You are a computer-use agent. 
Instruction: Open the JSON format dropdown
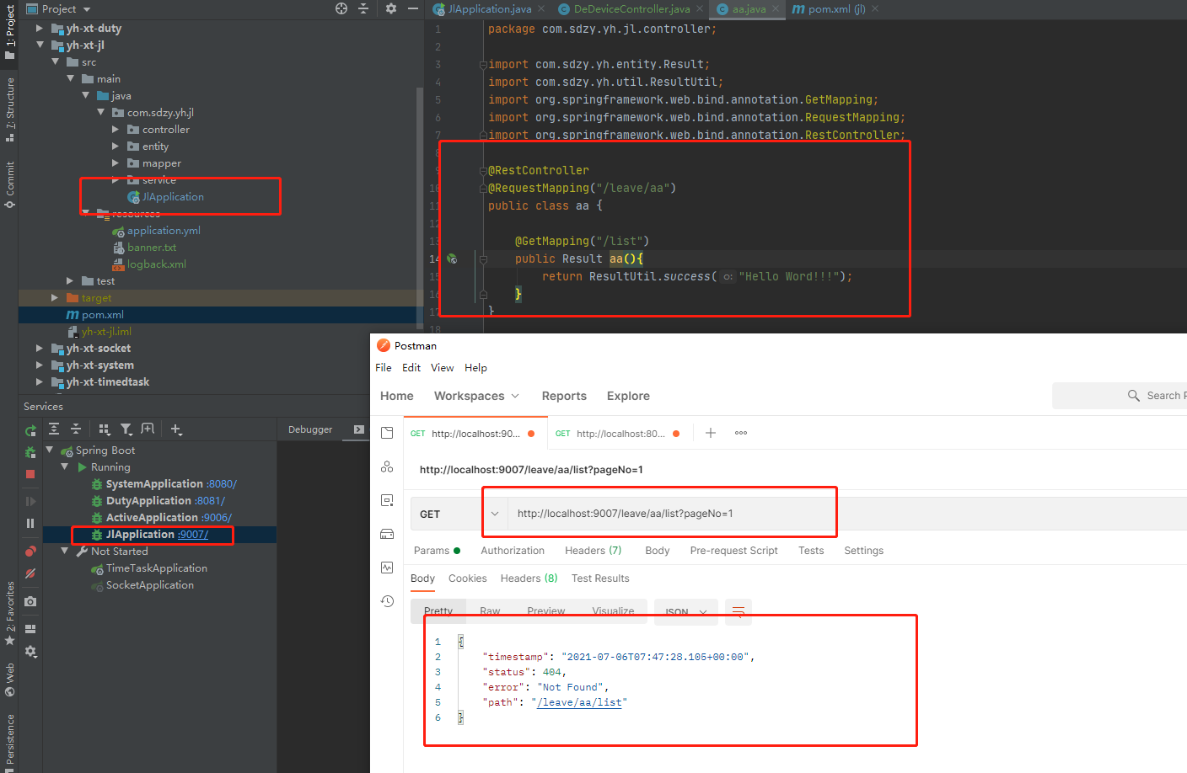[686, 612]
